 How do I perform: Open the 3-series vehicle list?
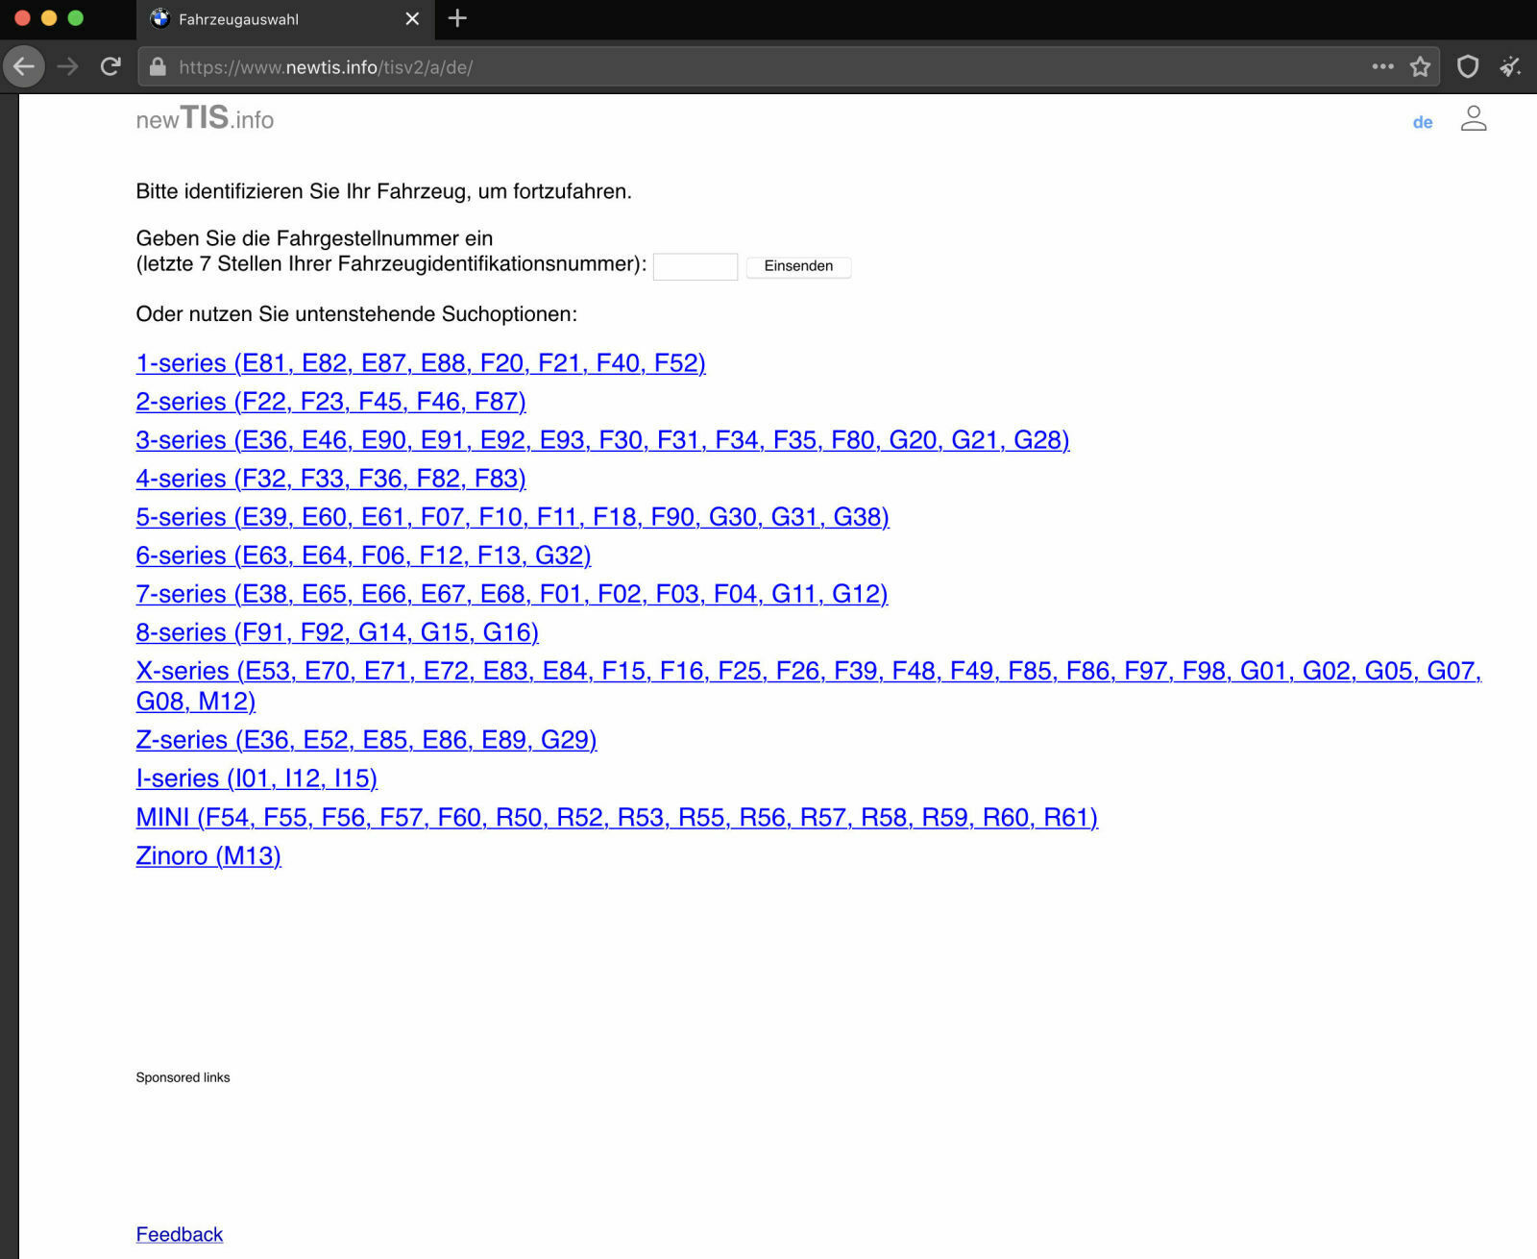(602, 440)
